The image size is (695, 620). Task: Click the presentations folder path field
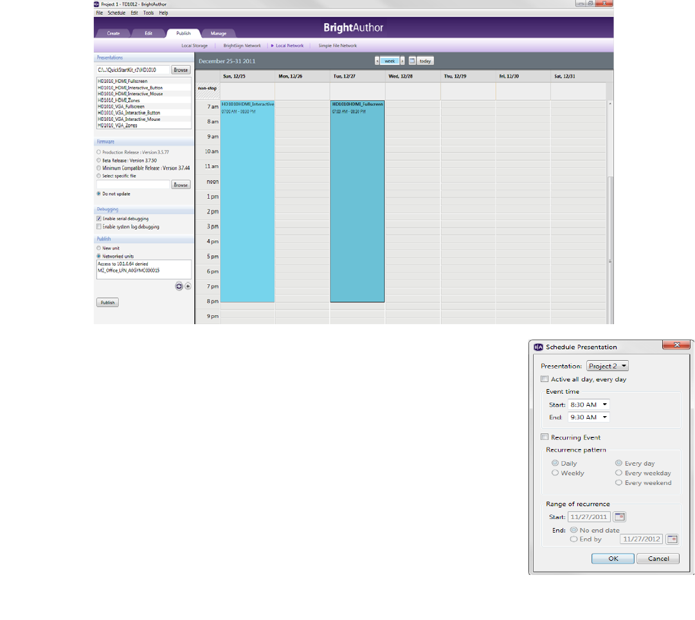(x=133, y=70)
